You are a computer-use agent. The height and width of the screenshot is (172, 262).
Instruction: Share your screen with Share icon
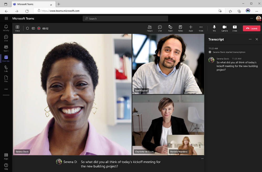pyautogui.click(x=235, y=28)
